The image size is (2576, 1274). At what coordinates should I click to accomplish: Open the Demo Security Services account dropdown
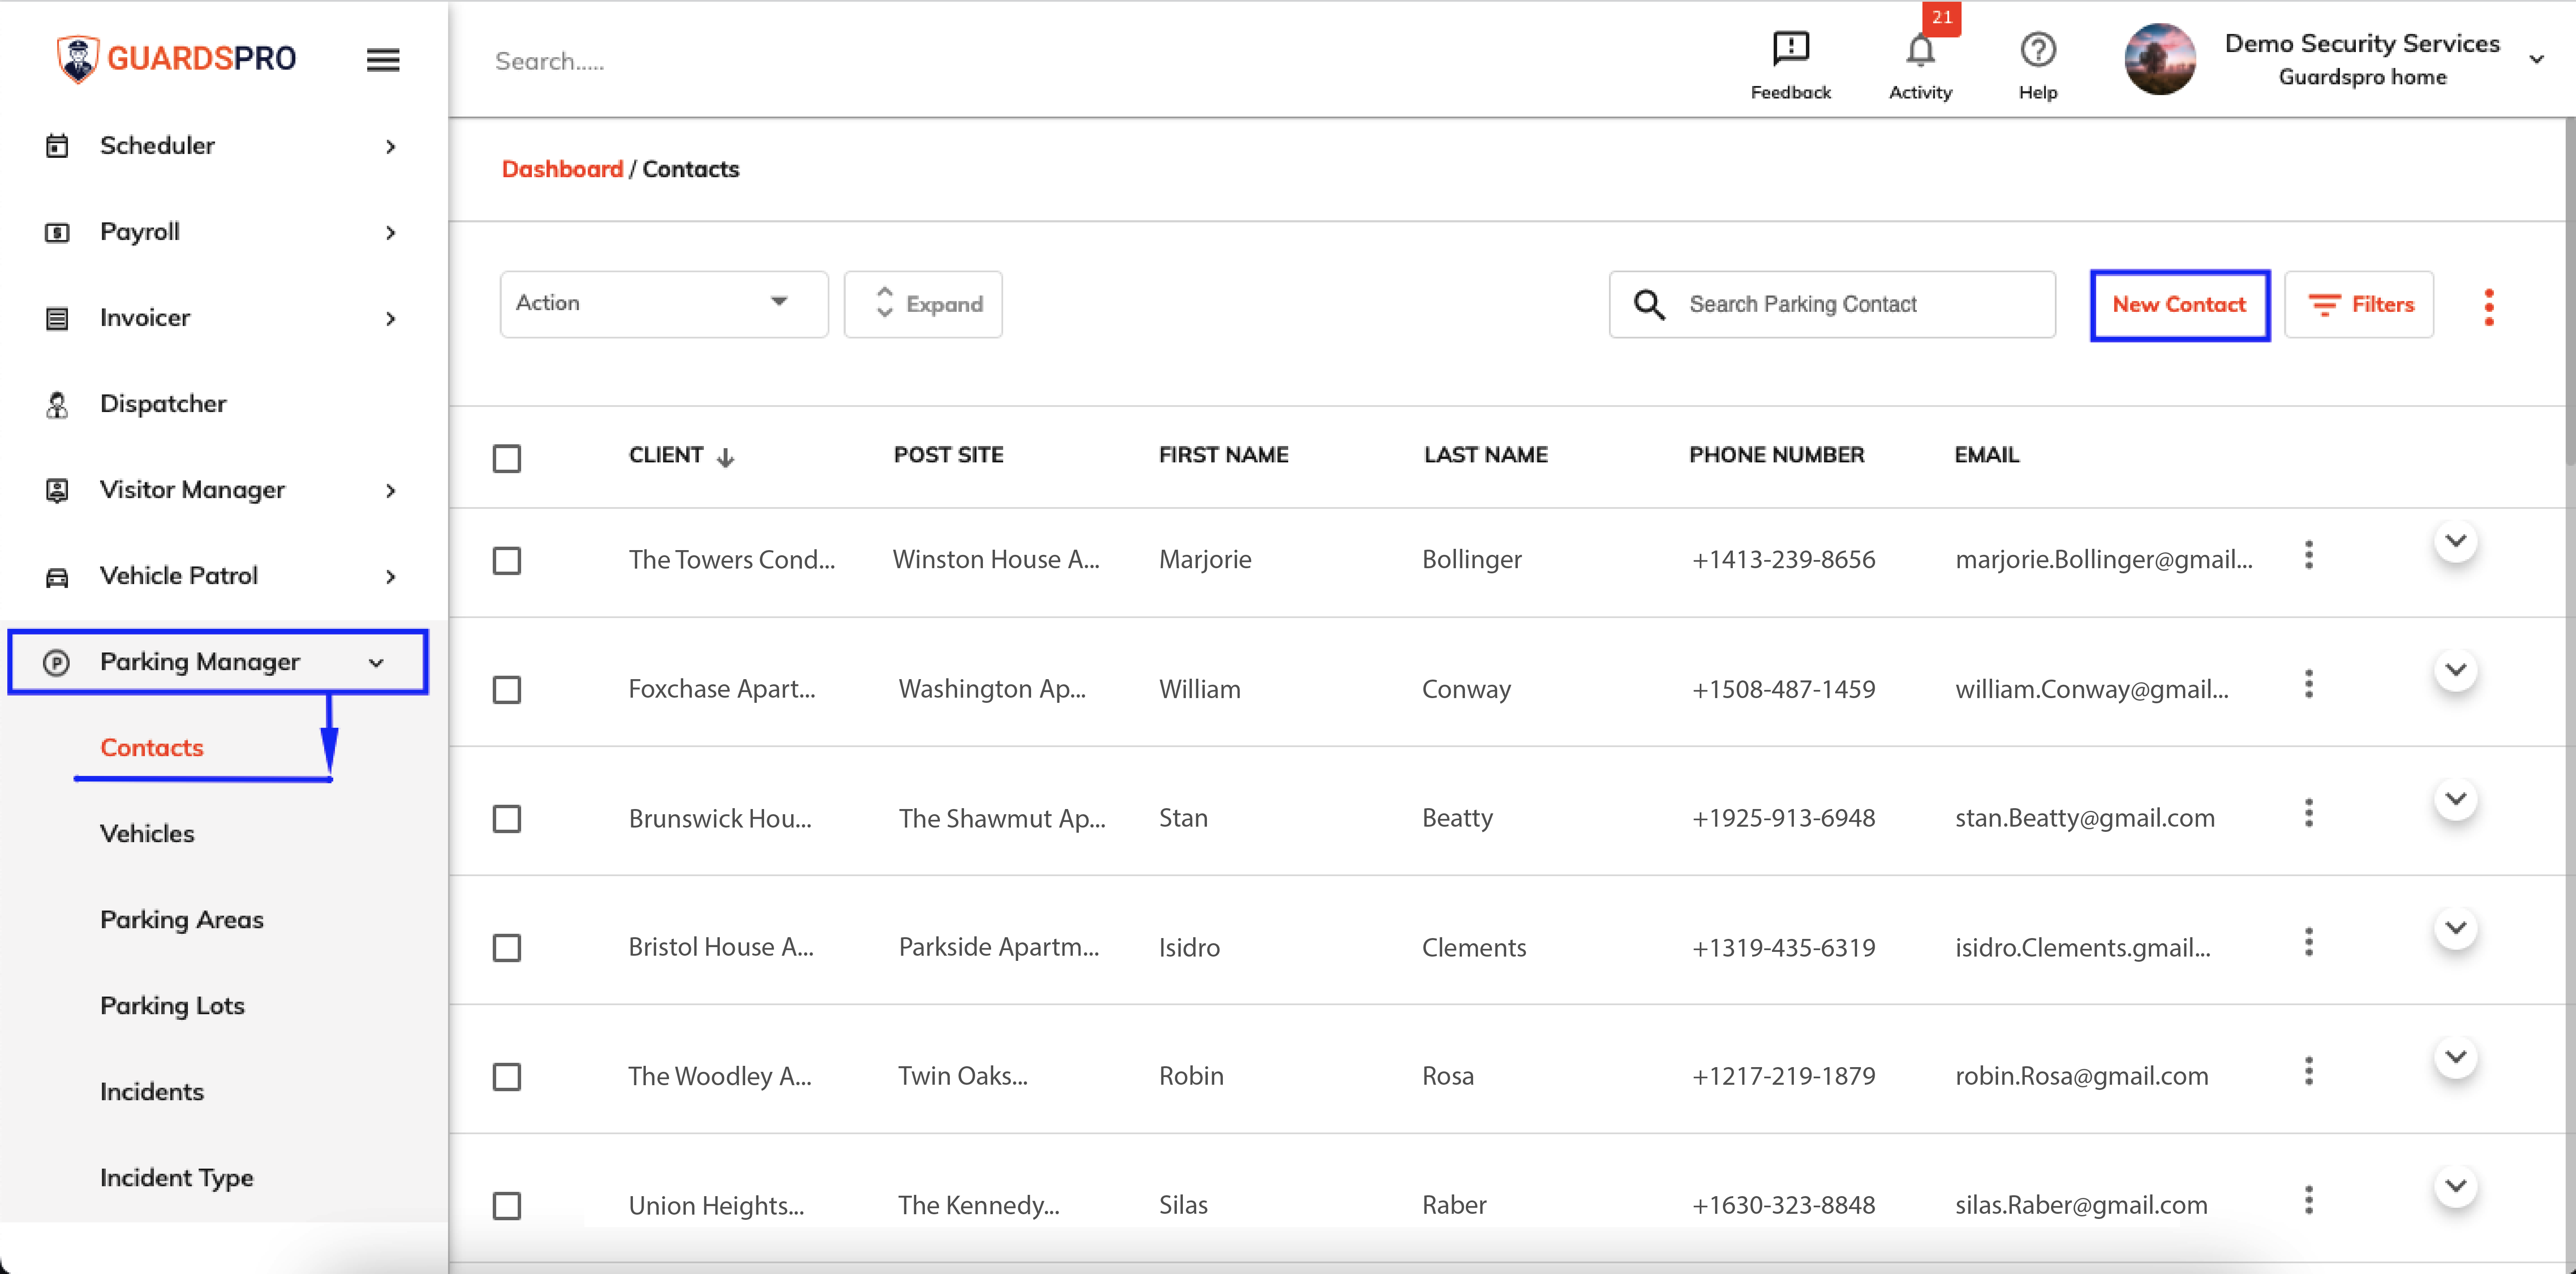pos(2537,60)
